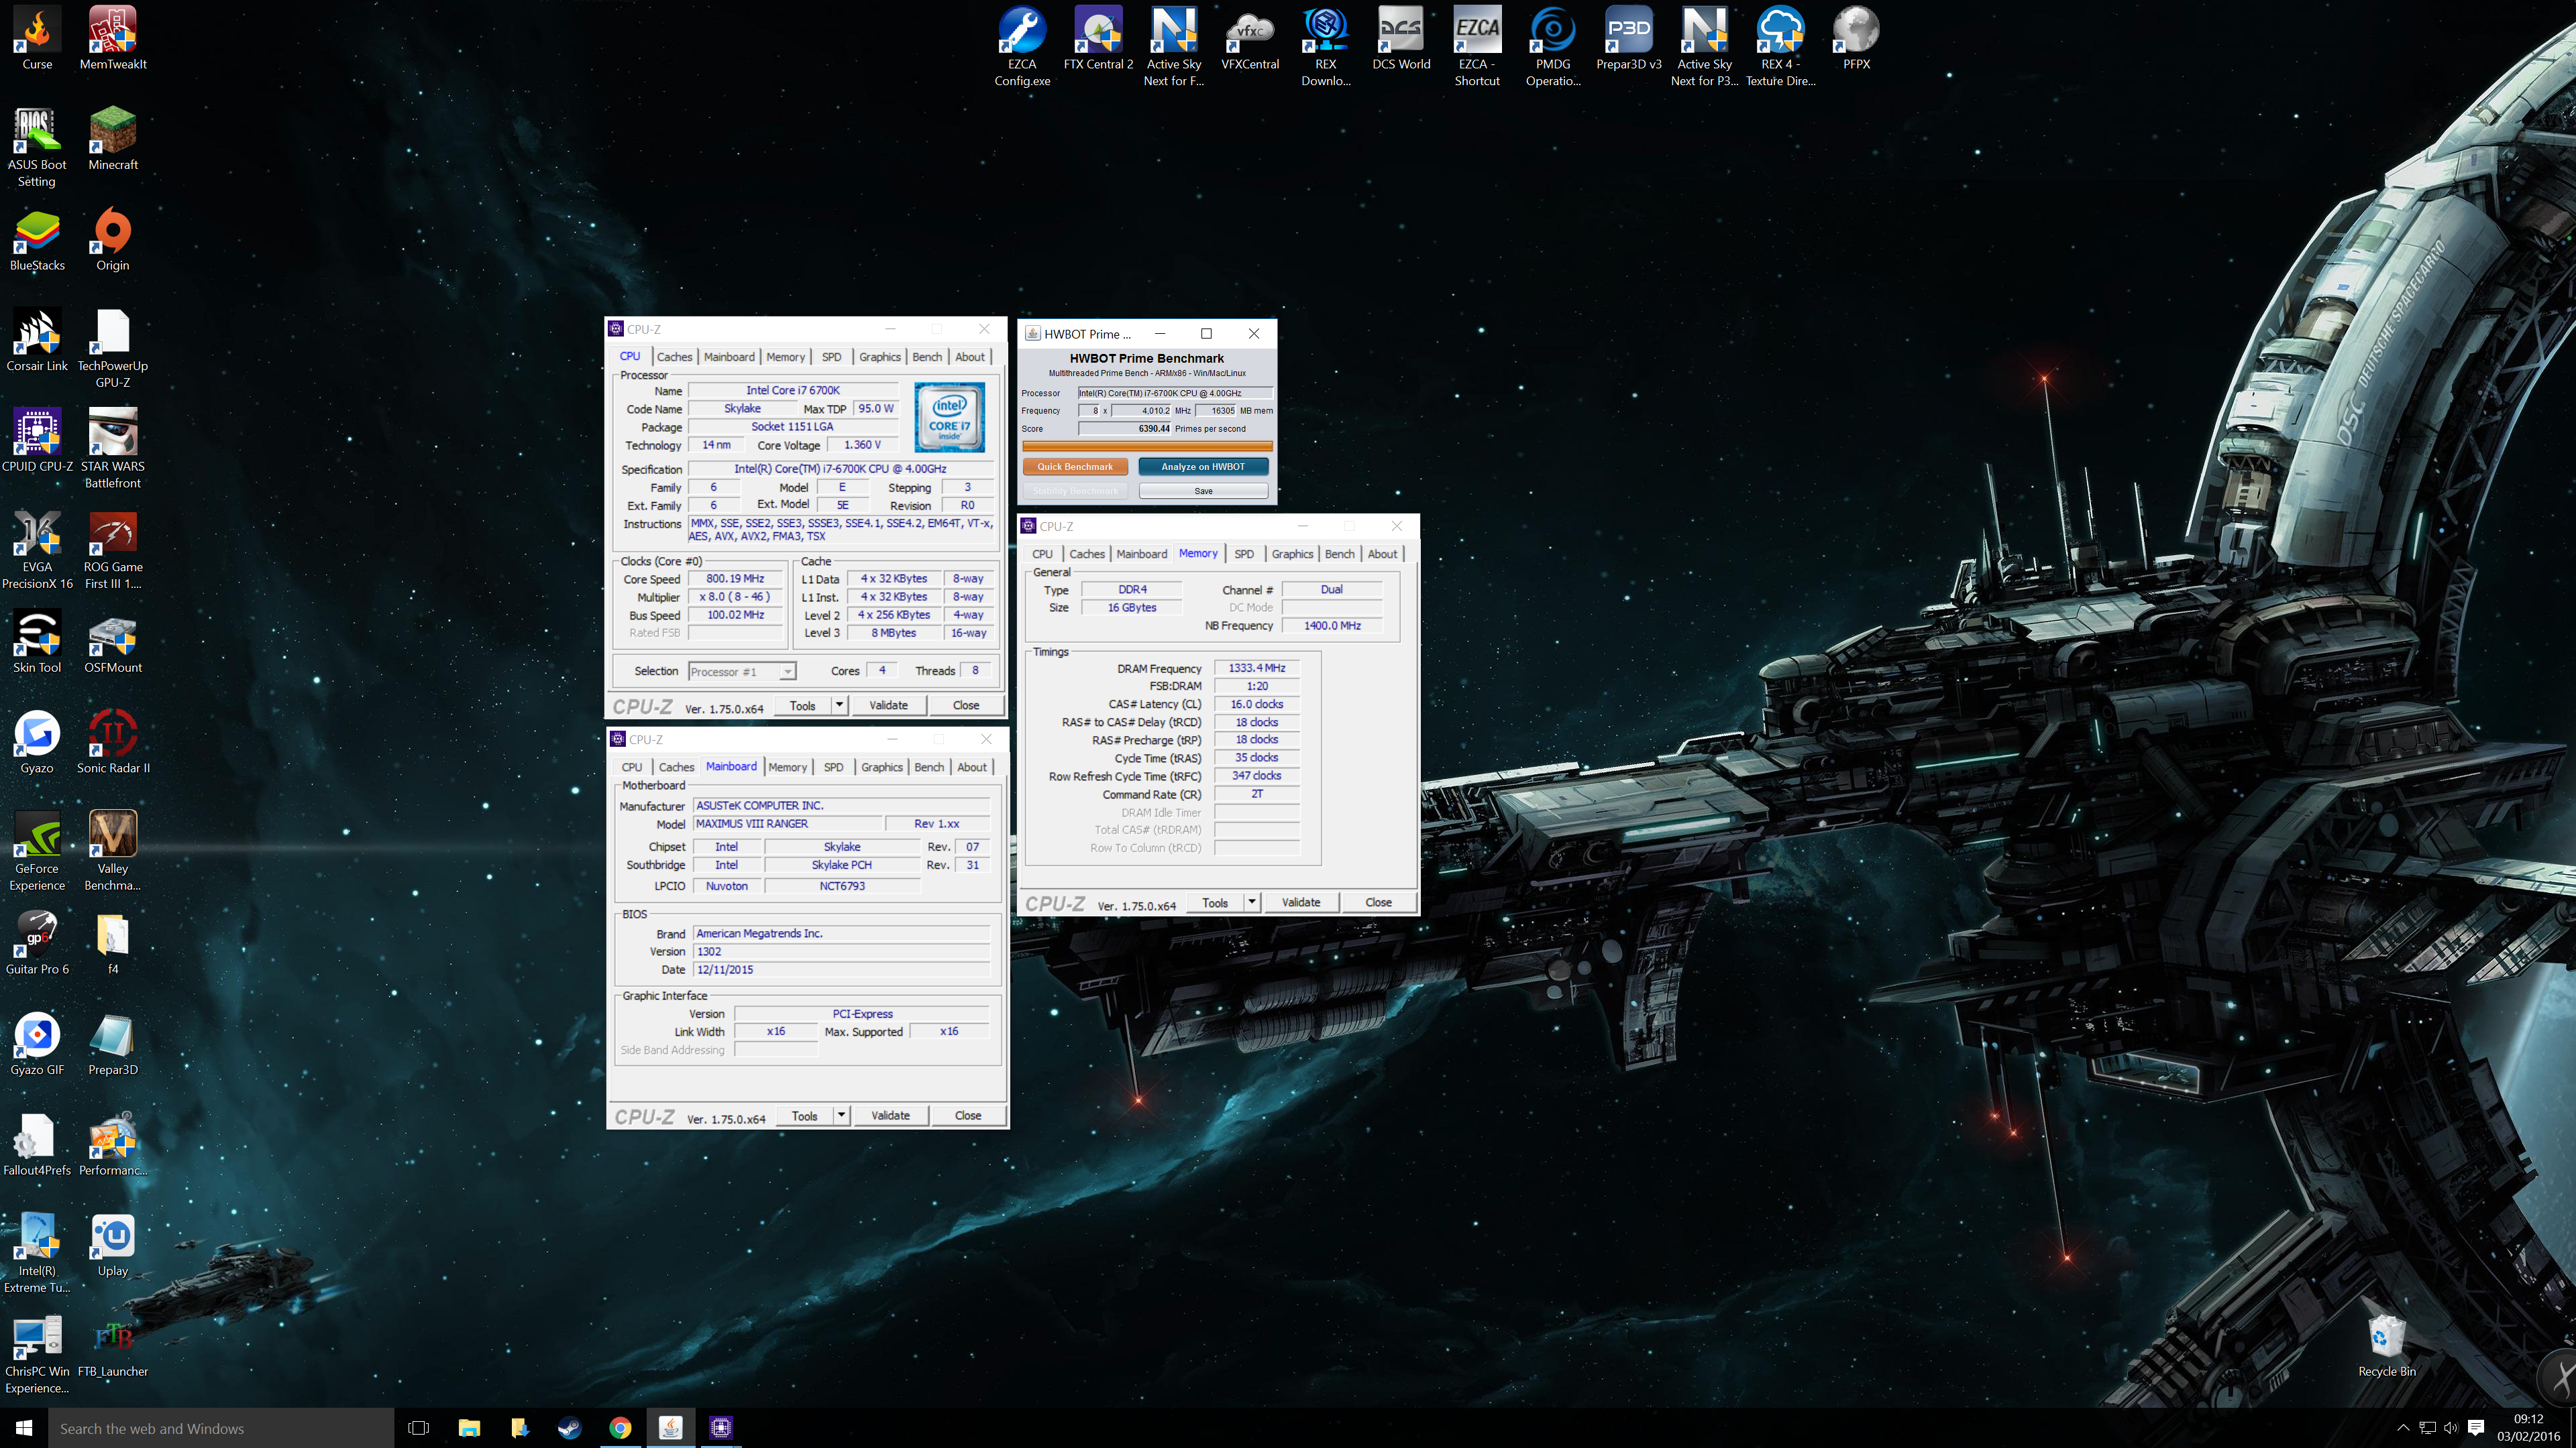
Task: Open EVGA PrecisionX 16 icon
Action: tap(37, 550)
